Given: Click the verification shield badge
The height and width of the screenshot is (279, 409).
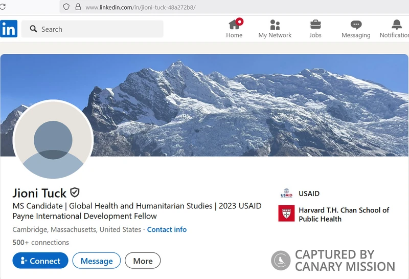Looking at the screenshot, I should 75,192.
